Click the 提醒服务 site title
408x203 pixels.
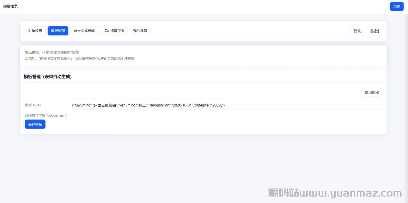pyautogui.click(x=11, y=6)
